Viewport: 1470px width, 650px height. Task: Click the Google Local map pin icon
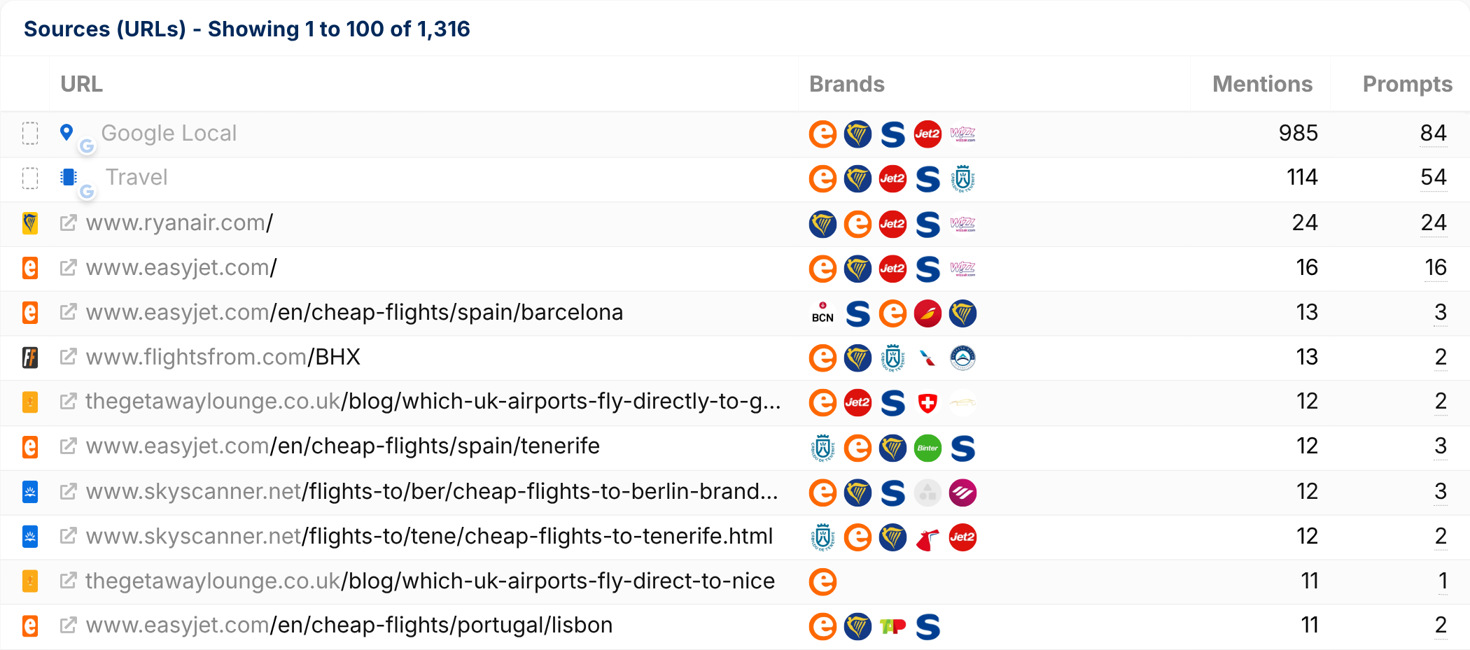[66, 132]
